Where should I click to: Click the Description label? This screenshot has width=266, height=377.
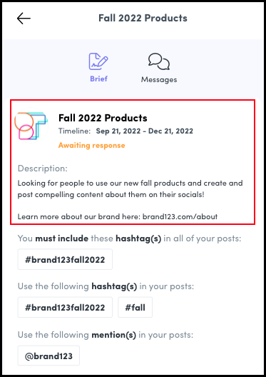[x=43, y=169]
